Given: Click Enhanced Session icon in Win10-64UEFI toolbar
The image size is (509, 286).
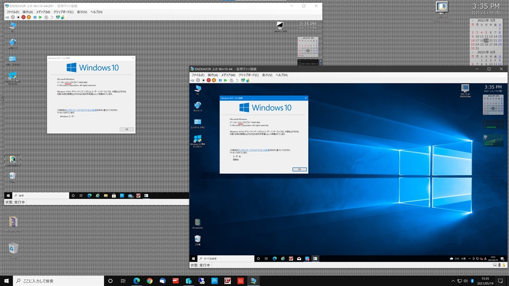Looking at the screenshot, I should pyautogui.click(x=58, y=17).
